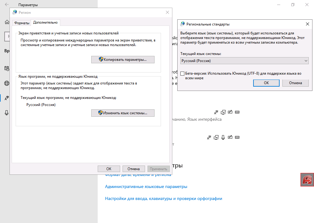Close the Региональные стандарты dialog

pos(307,24)
